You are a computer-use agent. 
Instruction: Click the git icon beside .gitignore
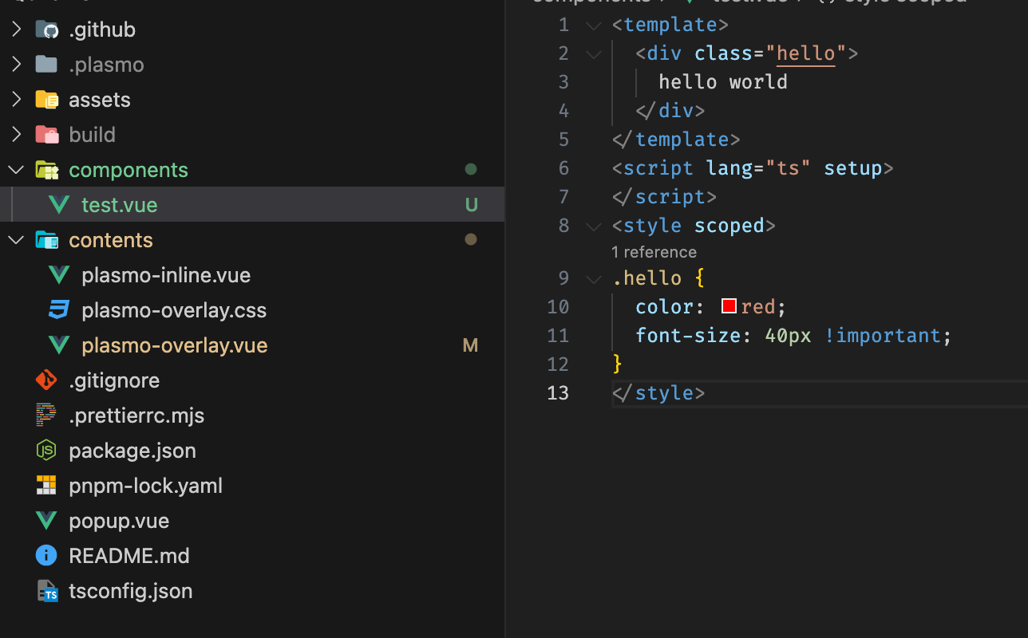46,380
